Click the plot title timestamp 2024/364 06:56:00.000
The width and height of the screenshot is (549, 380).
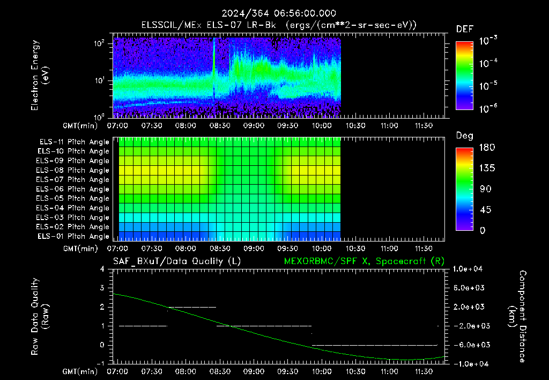(279, 13)
